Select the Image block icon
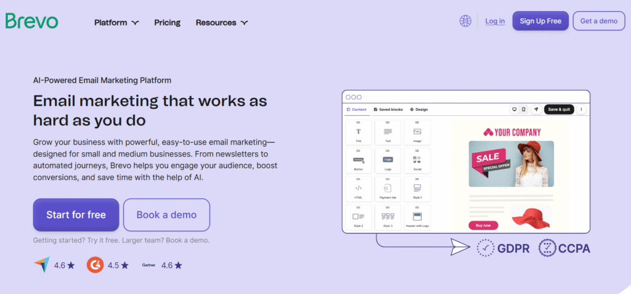 [x=417, y=133]
